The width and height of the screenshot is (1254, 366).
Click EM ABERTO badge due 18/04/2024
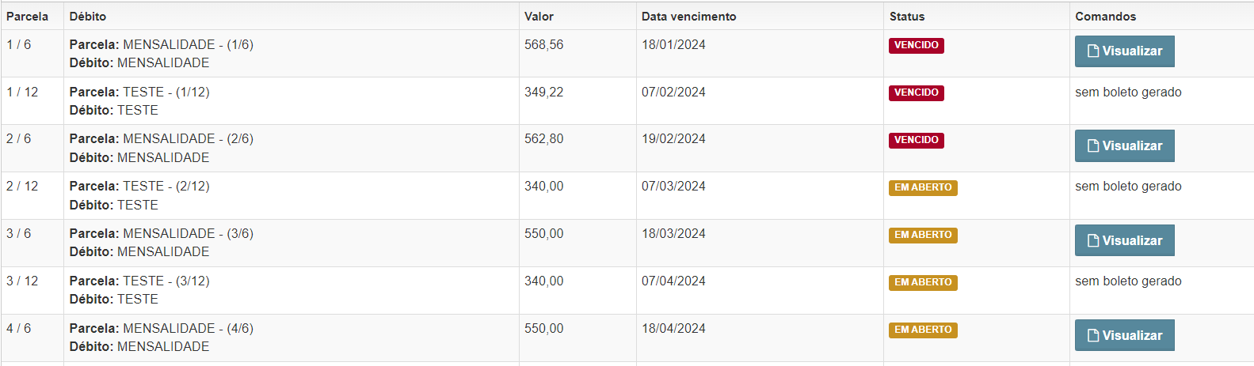pos(923,330)
